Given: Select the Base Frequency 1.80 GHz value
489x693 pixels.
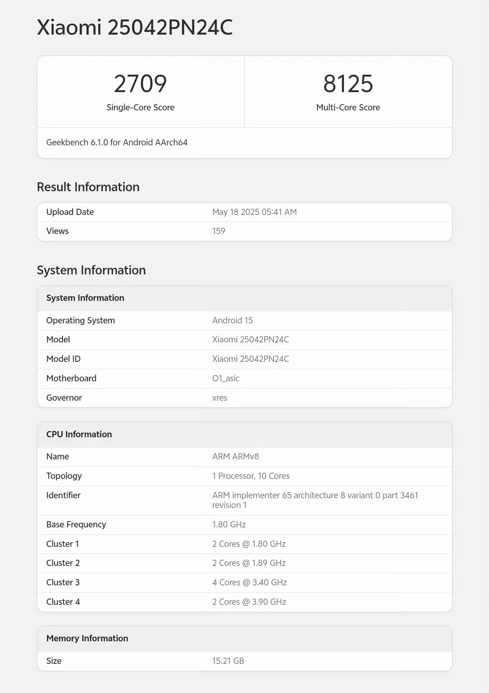Looking at the screenshot, I should [229, 525].
